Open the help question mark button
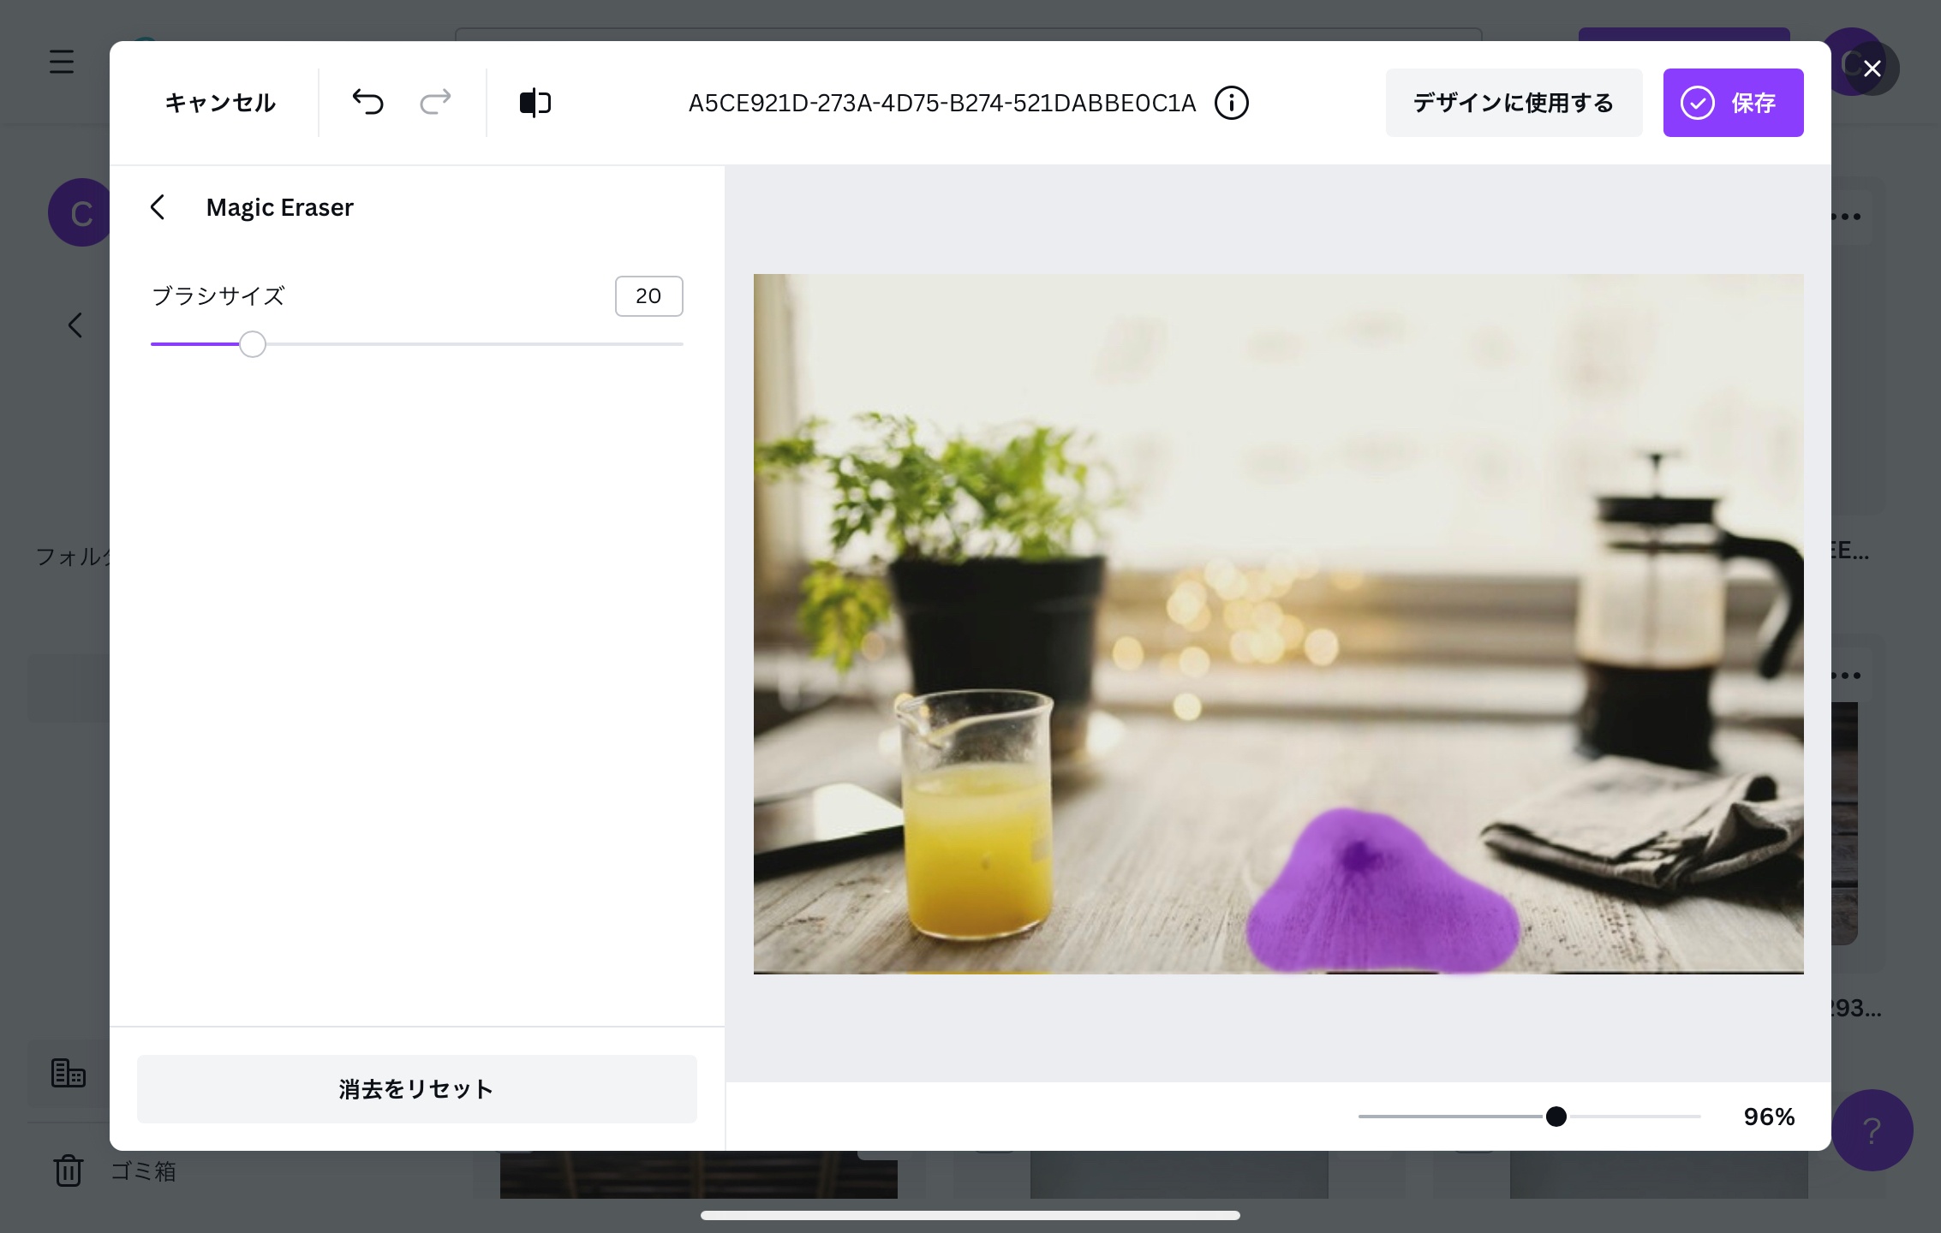 [1872, 1130]
